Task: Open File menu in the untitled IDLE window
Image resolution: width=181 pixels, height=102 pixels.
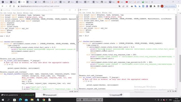Action: (x=80, y=12)
